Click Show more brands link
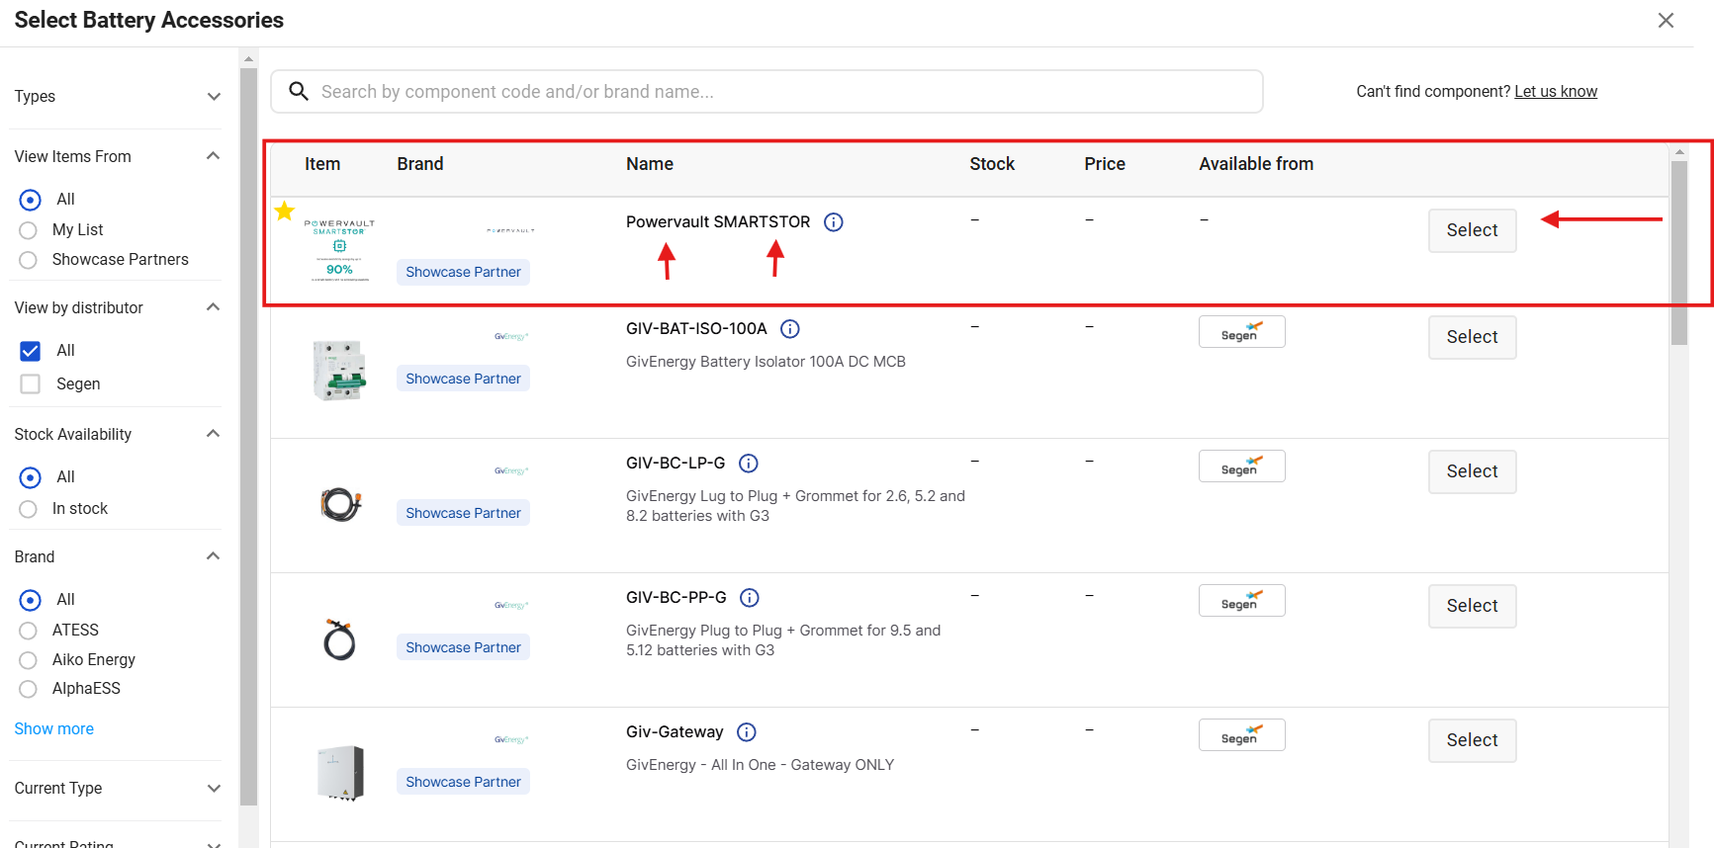 click(54, 728)
